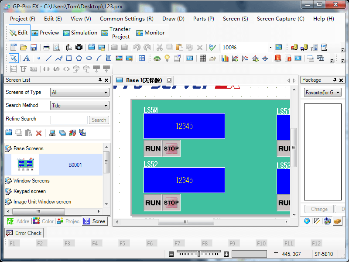Open the Error Check tab

[x=24, y=233]
